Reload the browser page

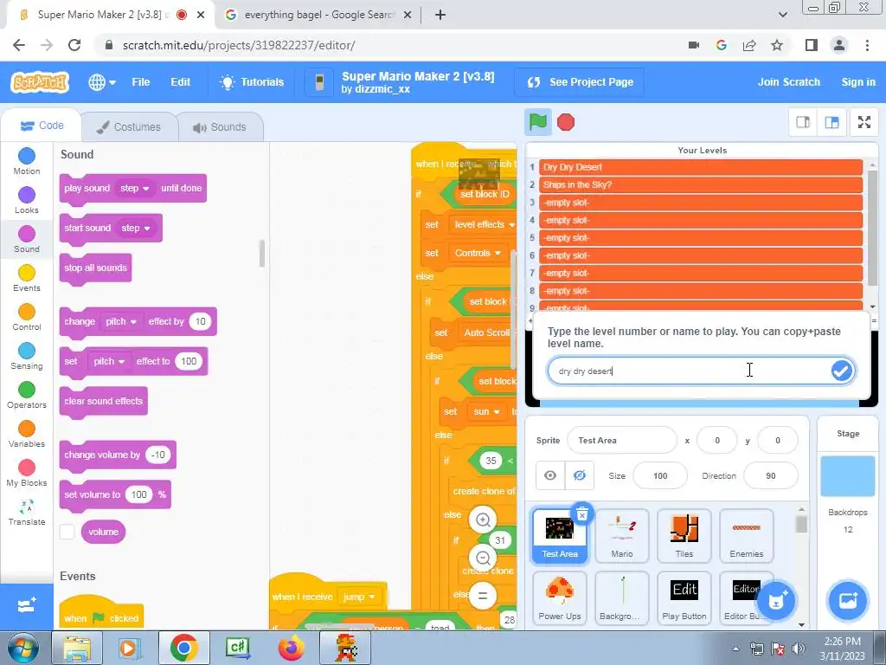[x=74, y=45]
